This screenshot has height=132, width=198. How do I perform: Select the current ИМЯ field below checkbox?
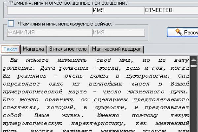(118, 33)
